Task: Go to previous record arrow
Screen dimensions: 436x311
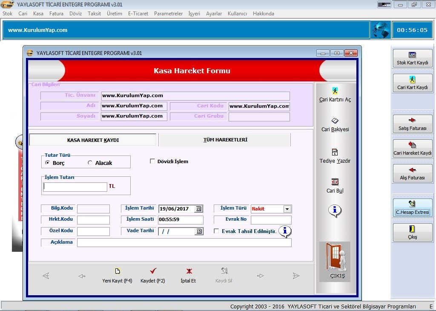Action: pos(82,276)
